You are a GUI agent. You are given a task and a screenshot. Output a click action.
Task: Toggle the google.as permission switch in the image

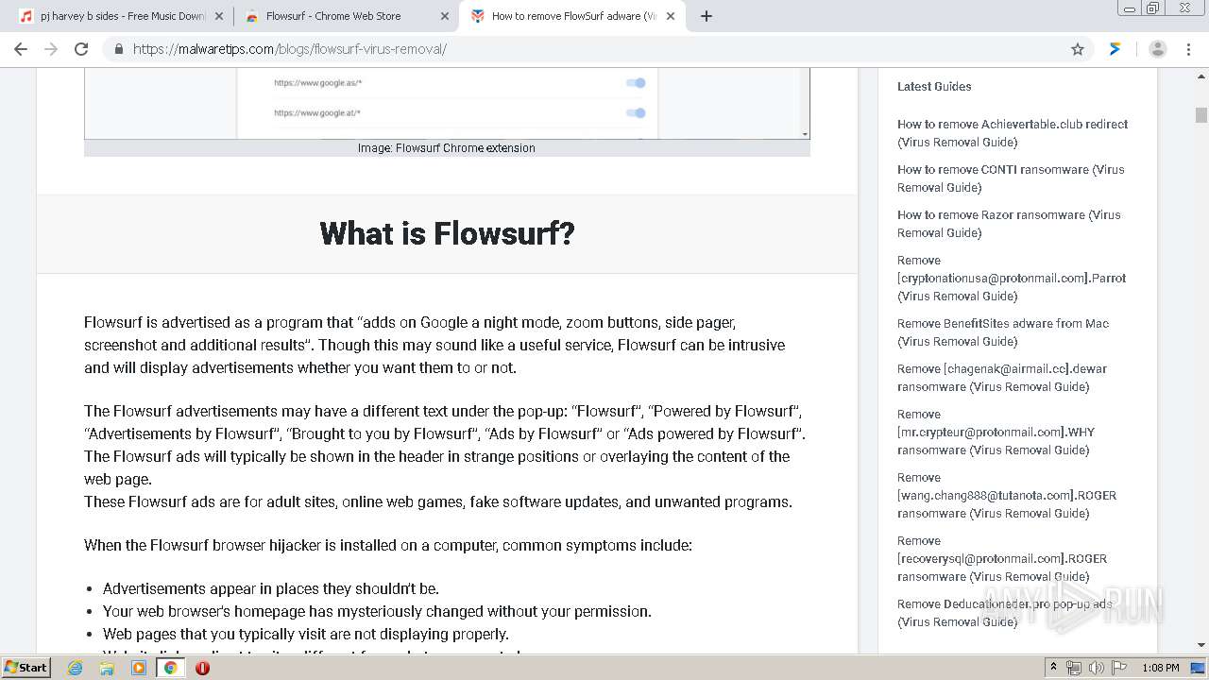click(636, 83)
